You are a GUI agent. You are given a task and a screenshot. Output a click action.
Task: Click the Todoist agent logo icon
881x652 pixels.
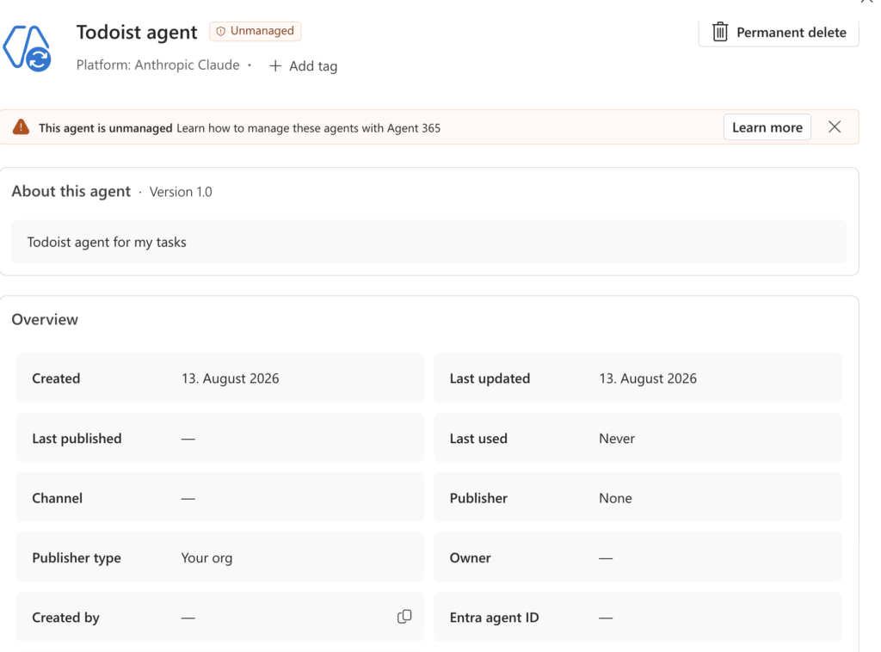[x=27, y=48]
